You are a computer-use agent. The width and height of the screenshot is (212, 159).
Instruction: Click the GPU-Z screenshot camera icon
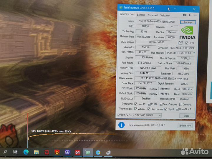[185, 15]
